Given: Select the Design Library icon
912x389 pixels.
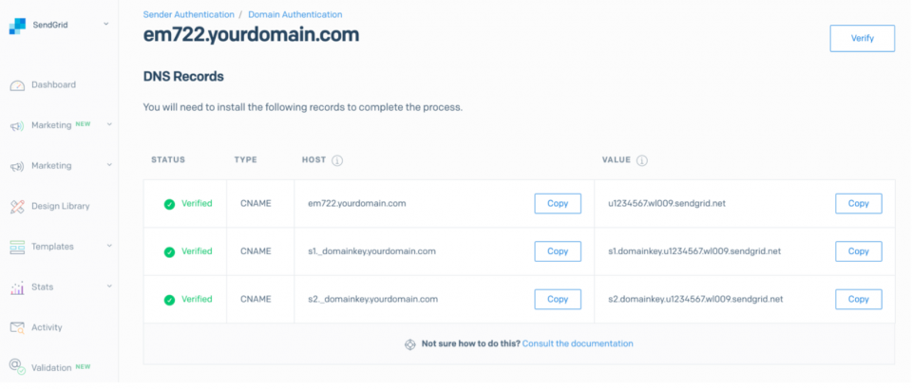Looking at the screenshot, I should coord(17,206).
